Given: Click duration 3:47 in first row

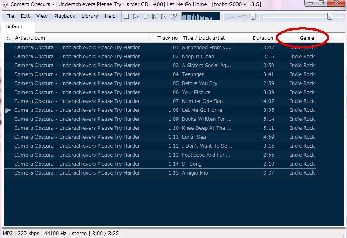Looking at the screenshot, I should [269, 48].
